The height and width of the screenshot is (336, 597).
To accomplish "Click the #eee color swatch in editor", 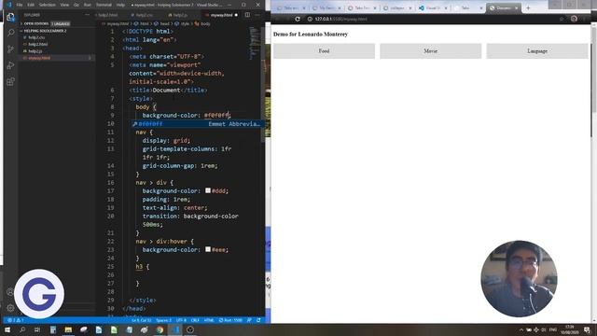I will tap(208, 249).
